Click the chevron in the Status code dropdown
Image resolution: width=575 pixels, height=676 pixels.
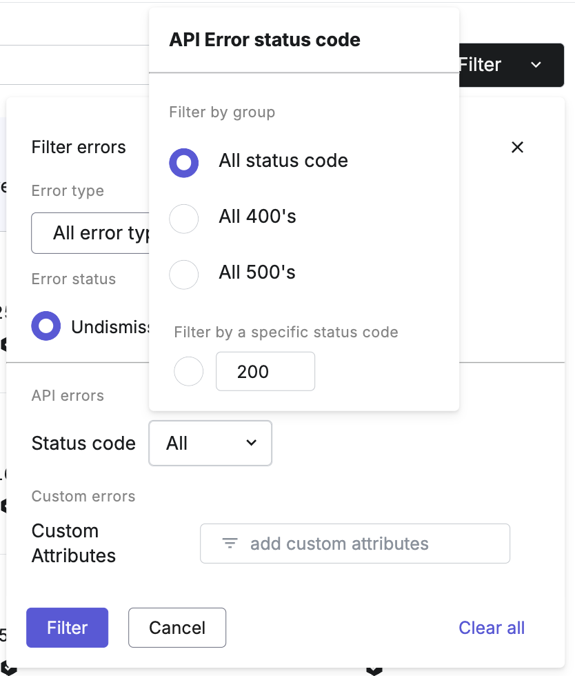(x=251, y=443)
